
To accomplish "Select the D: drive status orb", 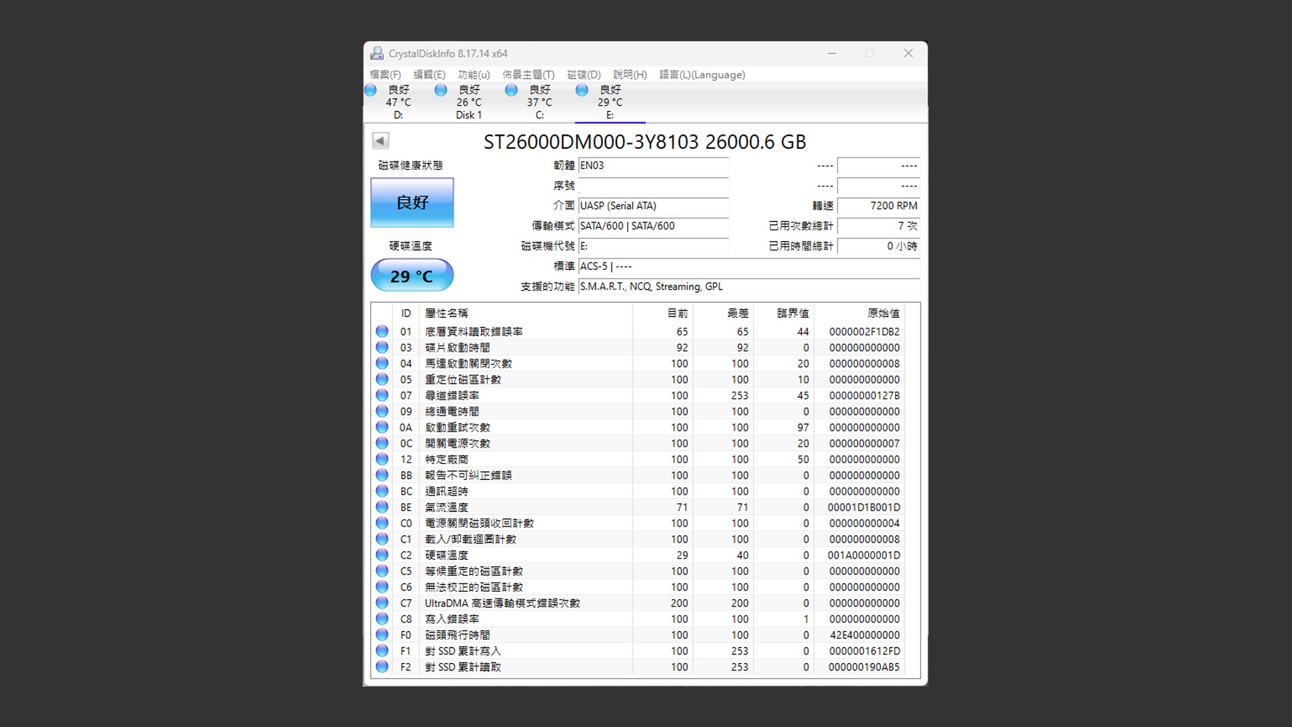I will [371, 90].
